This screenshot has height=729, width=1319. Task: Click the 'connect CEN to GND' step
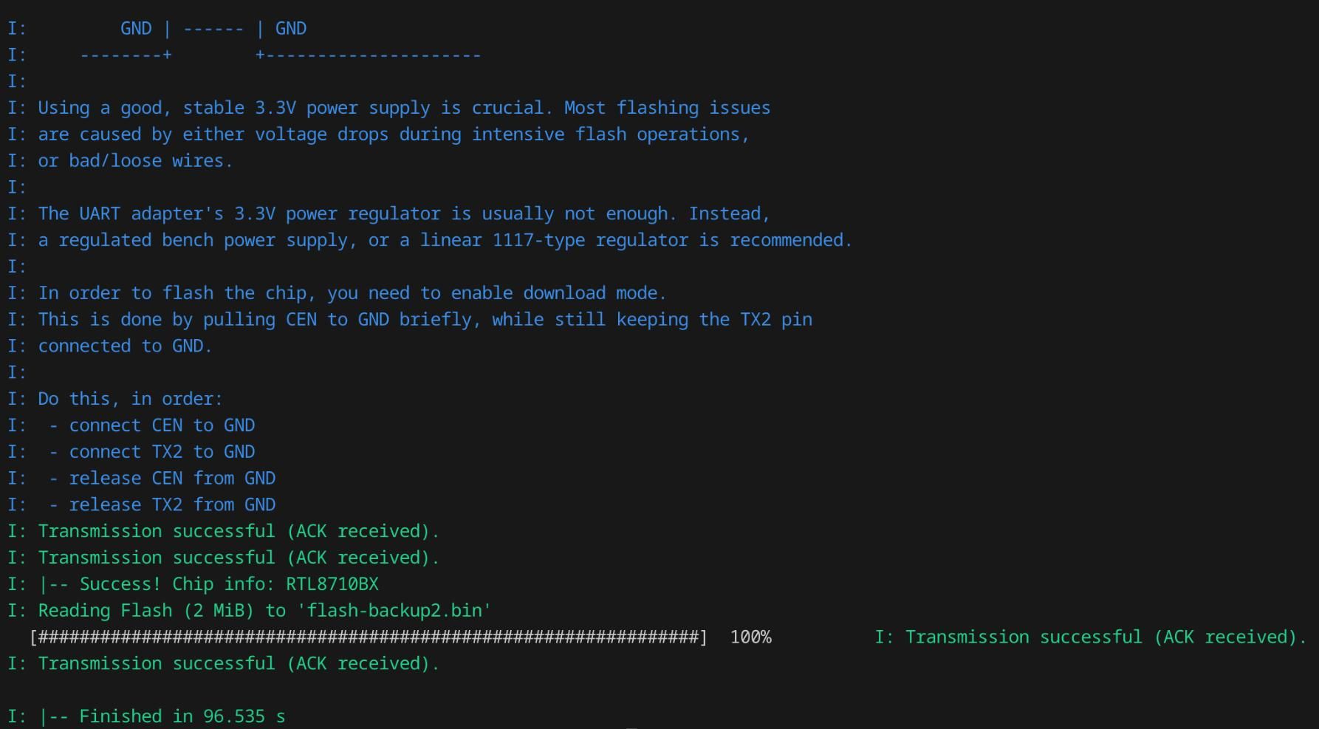point(162,425)
